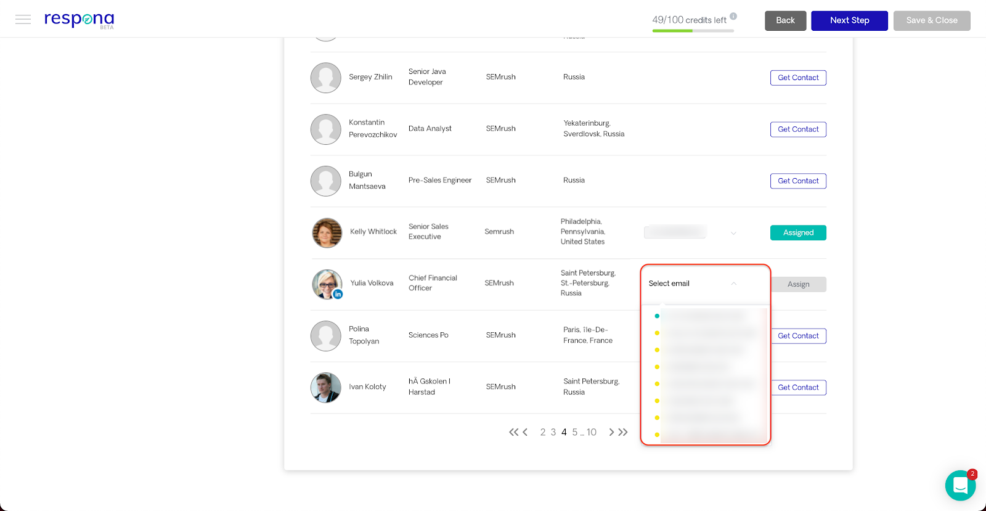Click the Assigned button for Kelly Whitlock
986x511 pixels.
tap(798, 232)
